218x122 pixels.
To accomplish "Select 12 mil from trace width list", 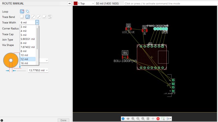I will pos(28,59).
